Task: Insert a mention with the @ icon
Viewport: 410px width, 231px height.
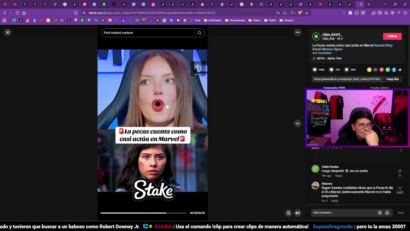Action: pos(380,213)
